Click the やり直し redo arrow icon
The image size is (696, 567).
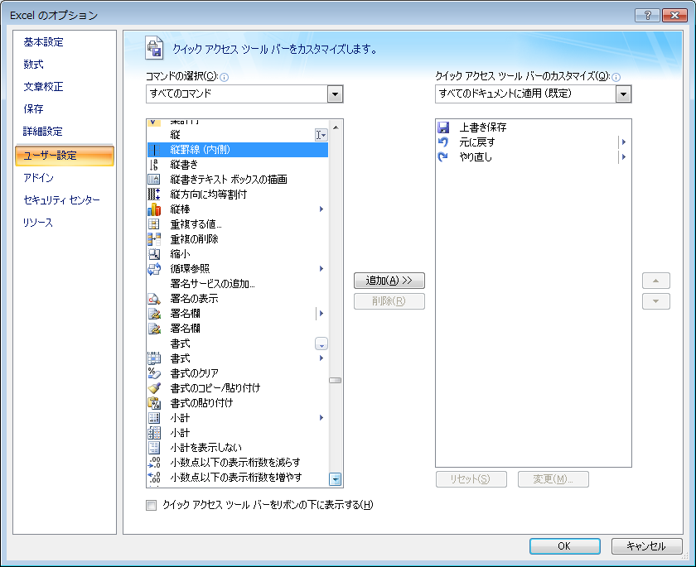(x=445, y=156)
